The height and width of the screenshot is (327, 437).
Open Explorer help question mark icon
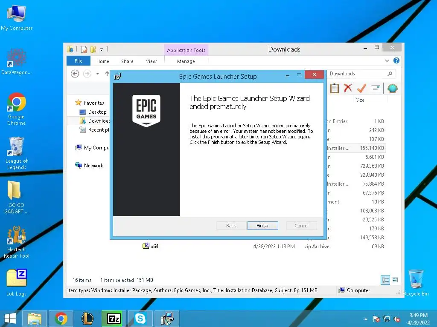(396, 60)
